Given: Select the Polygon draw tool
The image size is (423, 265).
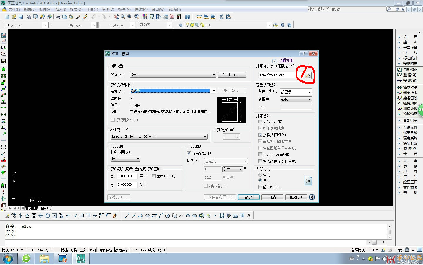Looking at the screenshot, I should point(147,216).
